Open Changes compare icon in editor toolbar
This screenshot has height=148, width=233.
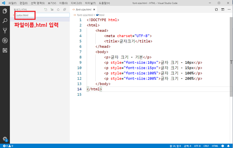click(216, 10)
